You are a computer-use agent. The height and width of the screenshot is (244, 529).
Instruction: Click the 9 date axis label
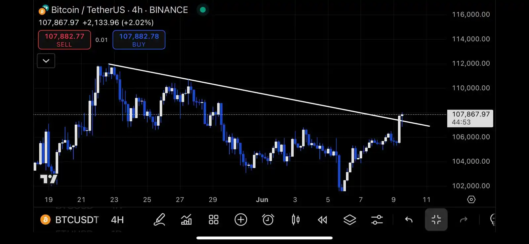tap(393, 200)
